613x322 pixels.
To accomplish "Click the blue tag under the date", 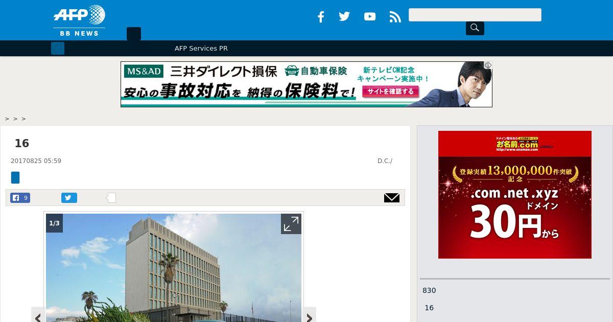I will coord(15,177).
